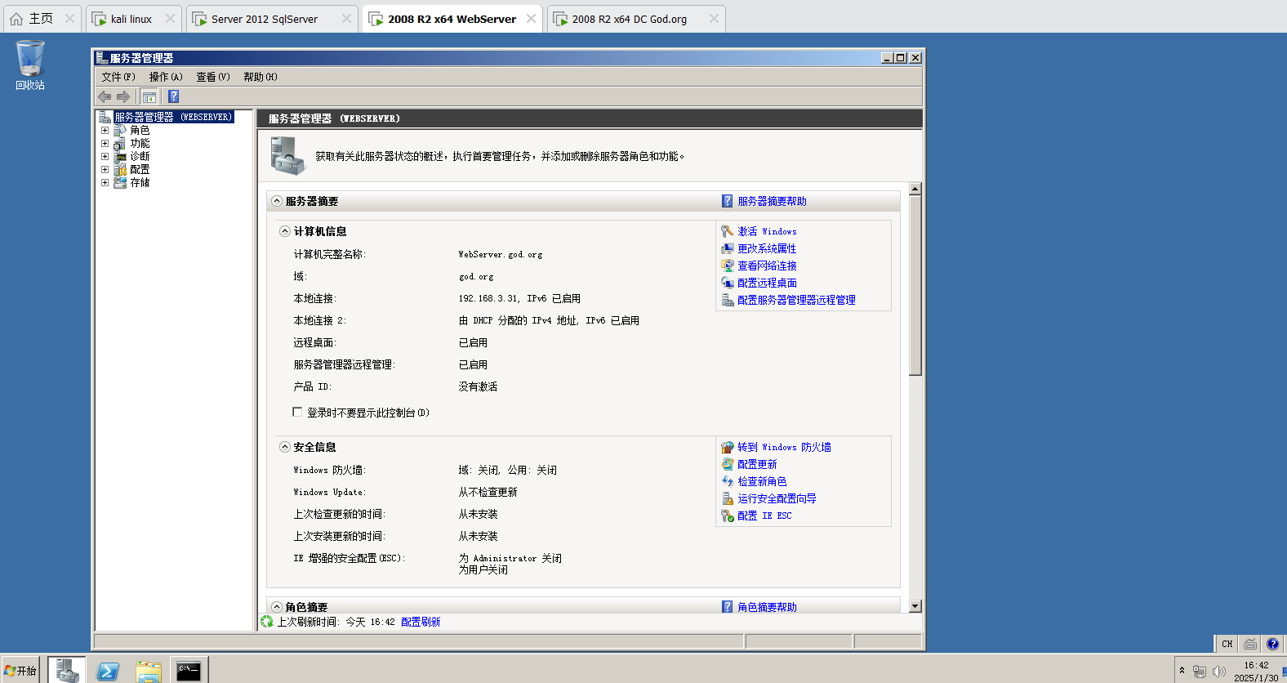Open the 查看(V) menu
Screen dimensions: 1287x683
[213, 77]
